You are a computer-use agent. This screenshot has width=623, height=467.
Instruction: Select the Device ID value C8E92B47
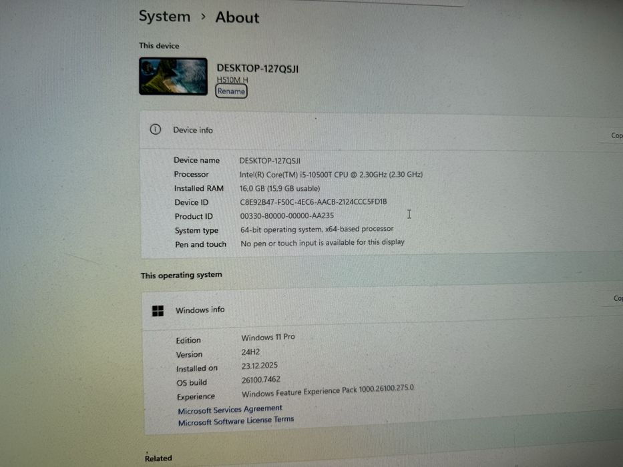(x=313, y=201)
